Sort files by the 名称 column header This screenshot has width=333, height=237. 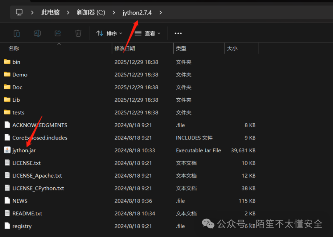tap(14, 48)
